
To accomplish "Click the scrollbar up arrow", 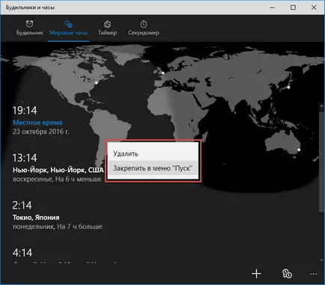I will tap(321, 106).
